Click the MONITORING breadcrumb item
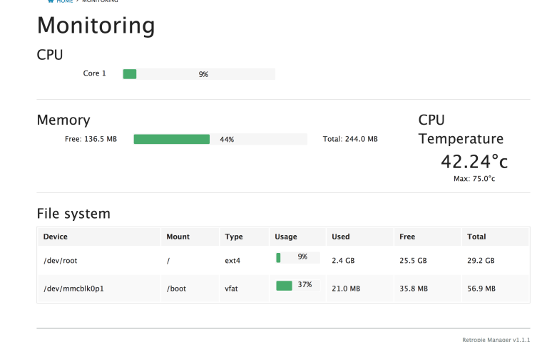This screenshot has width=542, height=342. tap(99, 1)
